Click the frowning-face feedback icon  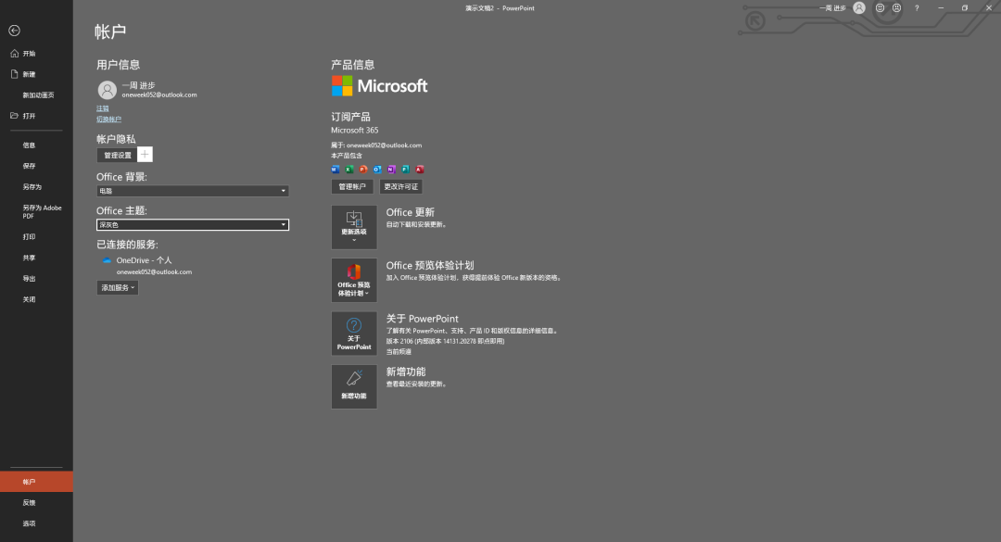point(896,7)
